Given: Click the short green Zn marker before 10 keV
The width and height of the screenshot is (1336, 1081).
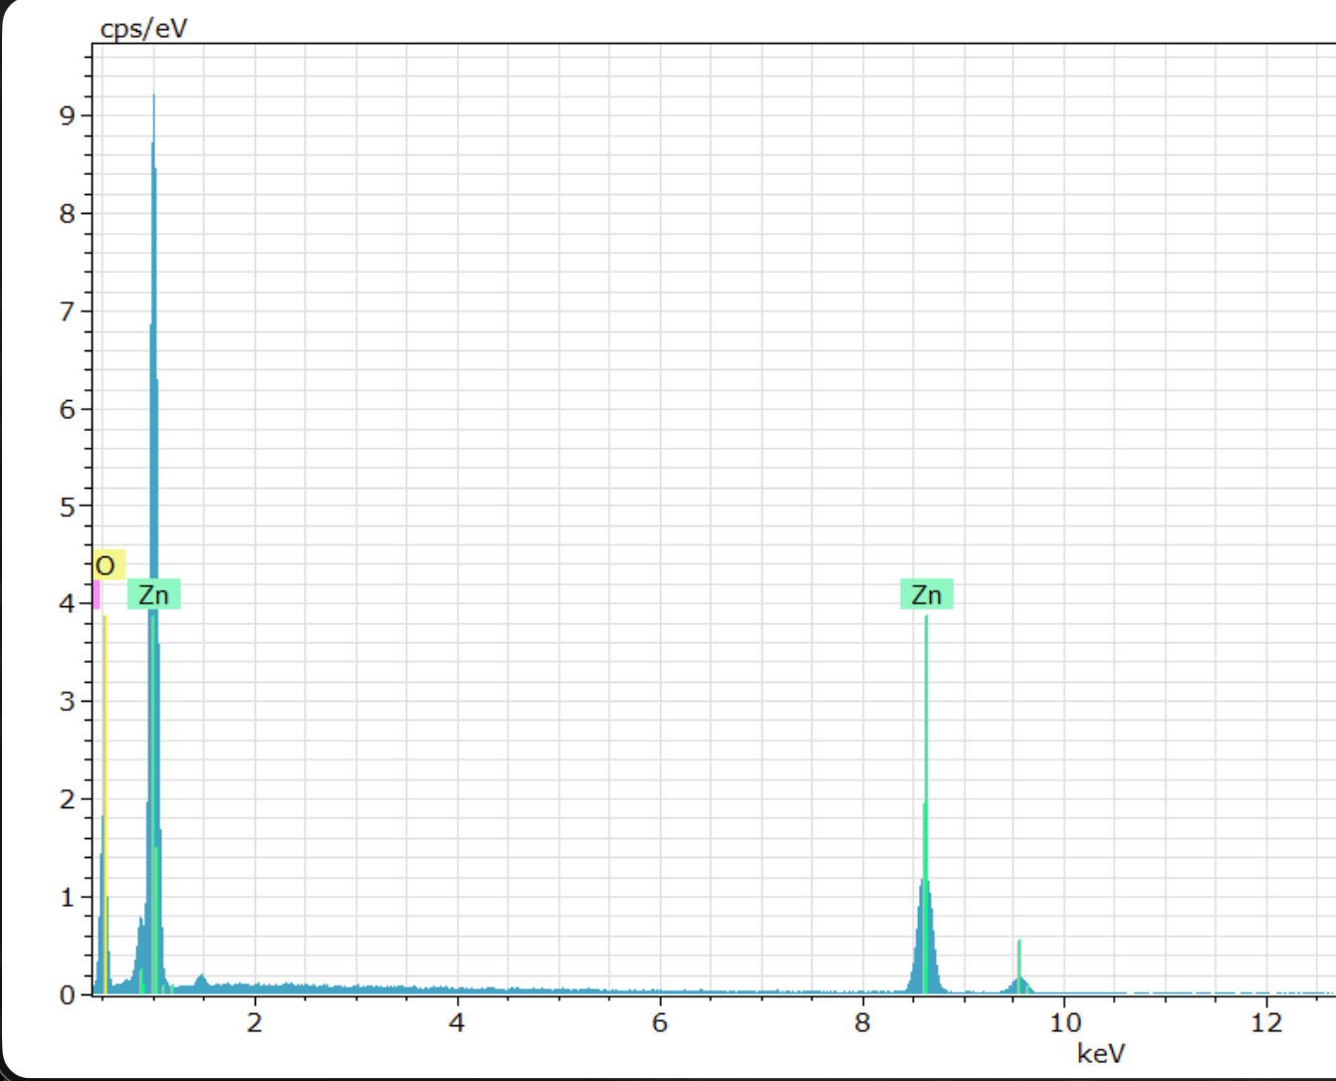Looking at the screenshot, I should point(1018,966).
